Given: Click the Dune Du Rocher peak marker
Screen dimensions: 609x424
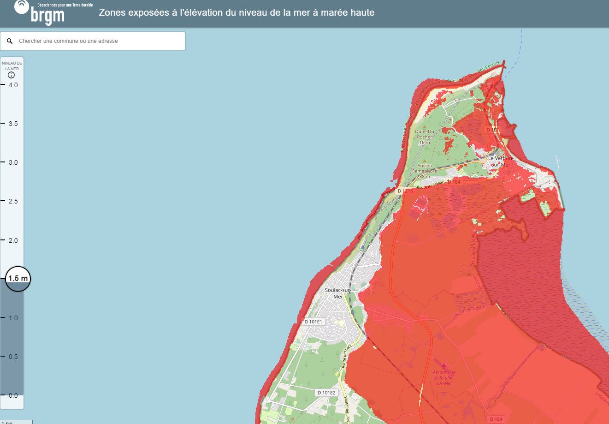Looking at the screenshot, I should point(425,126).
